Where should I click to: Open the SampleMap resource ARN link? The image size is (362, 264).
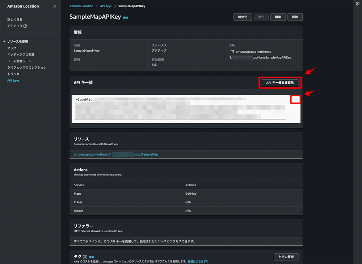116,154
